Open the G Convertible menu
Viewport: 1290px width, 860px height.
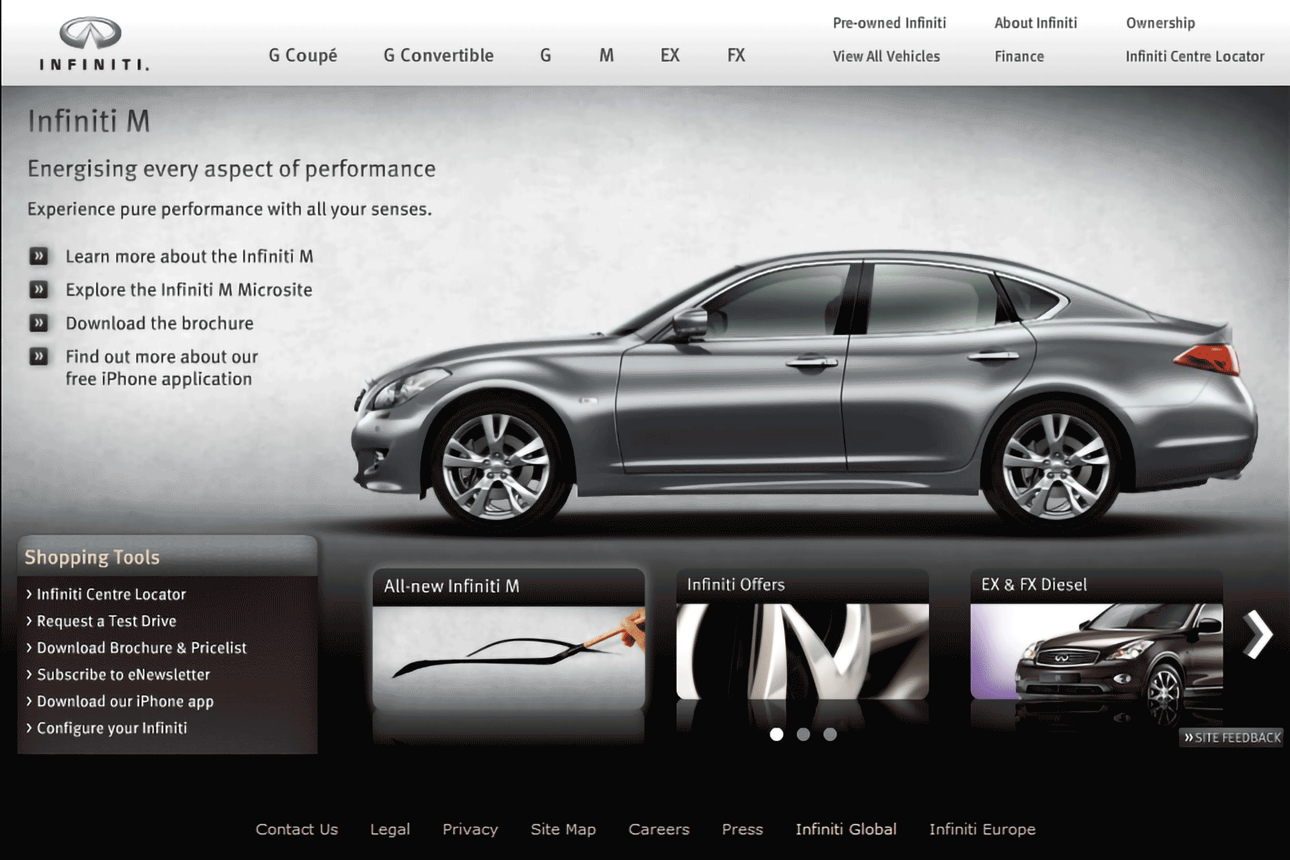[437, 56]
